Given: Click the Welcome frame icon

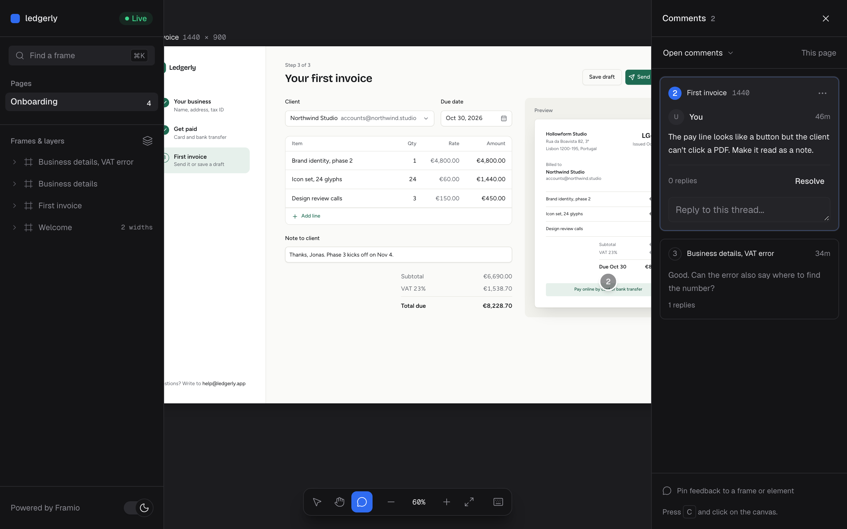Looking at the screenshot, I should (28, 227).
